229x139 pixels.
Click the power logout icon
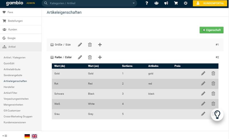tap(185, 3)
